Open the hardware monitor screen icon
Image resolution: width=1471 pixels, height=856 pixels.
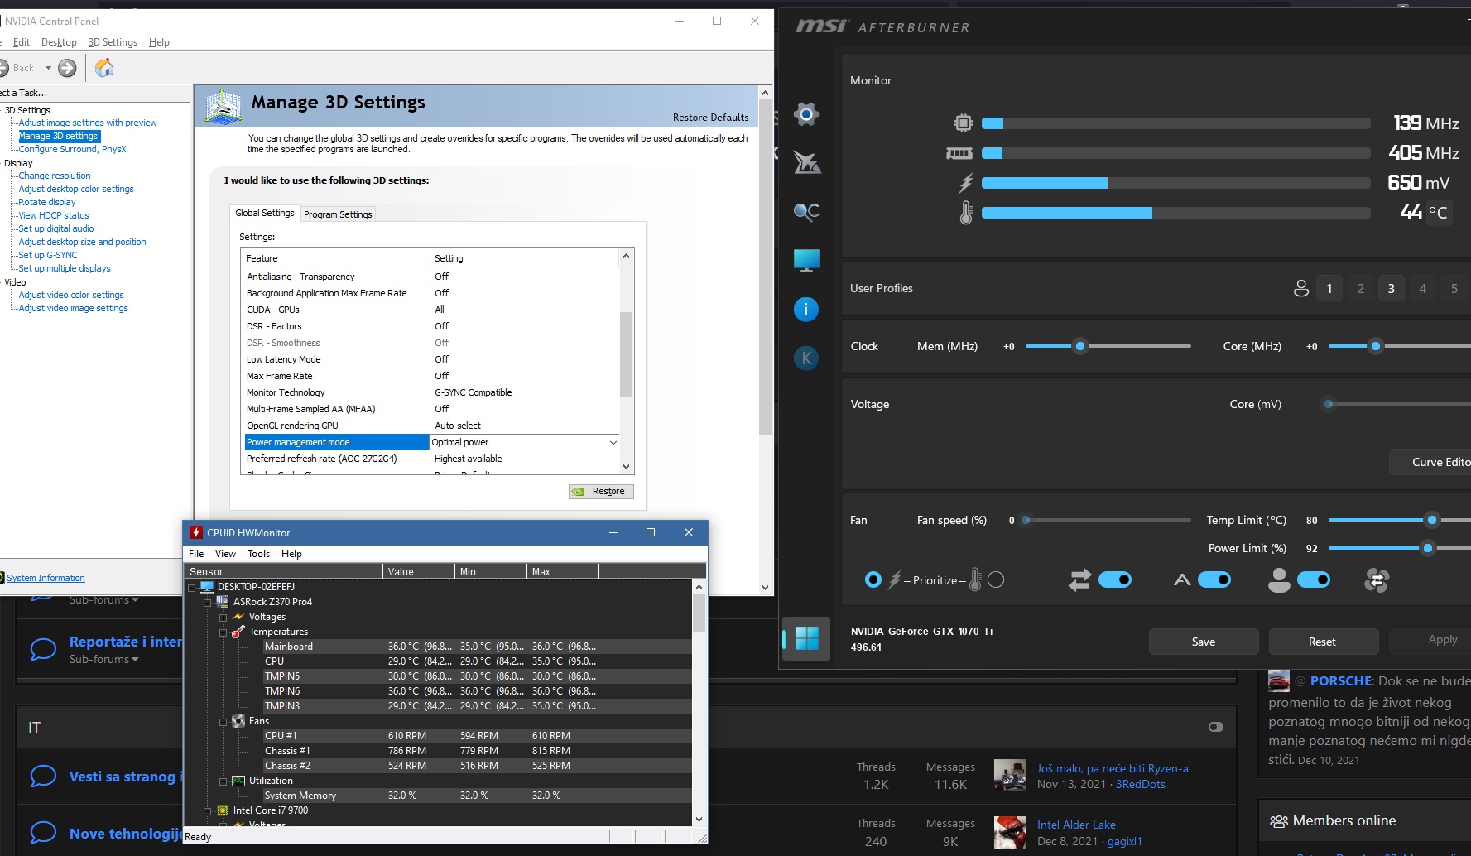click(x=805, y=261)
